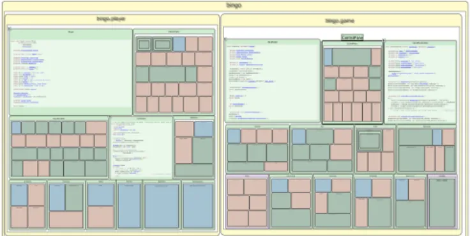Open the left code panel in bingo.game
Screen dimensions: 470x236
(x=273, y=81)
